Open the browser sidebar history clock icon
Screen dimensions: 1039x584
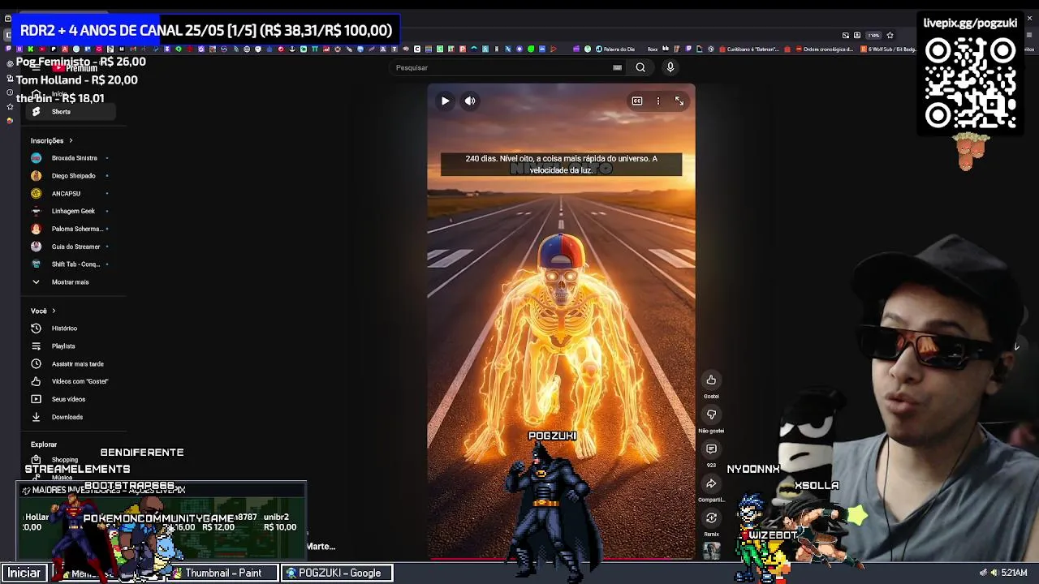pyautogui.click(x=10, y=92)
